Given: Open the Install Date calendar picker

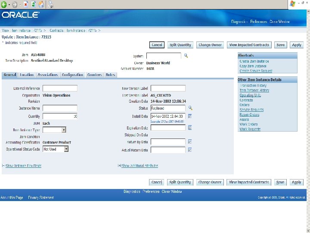Looking at the screenshot, I should 190,116.
